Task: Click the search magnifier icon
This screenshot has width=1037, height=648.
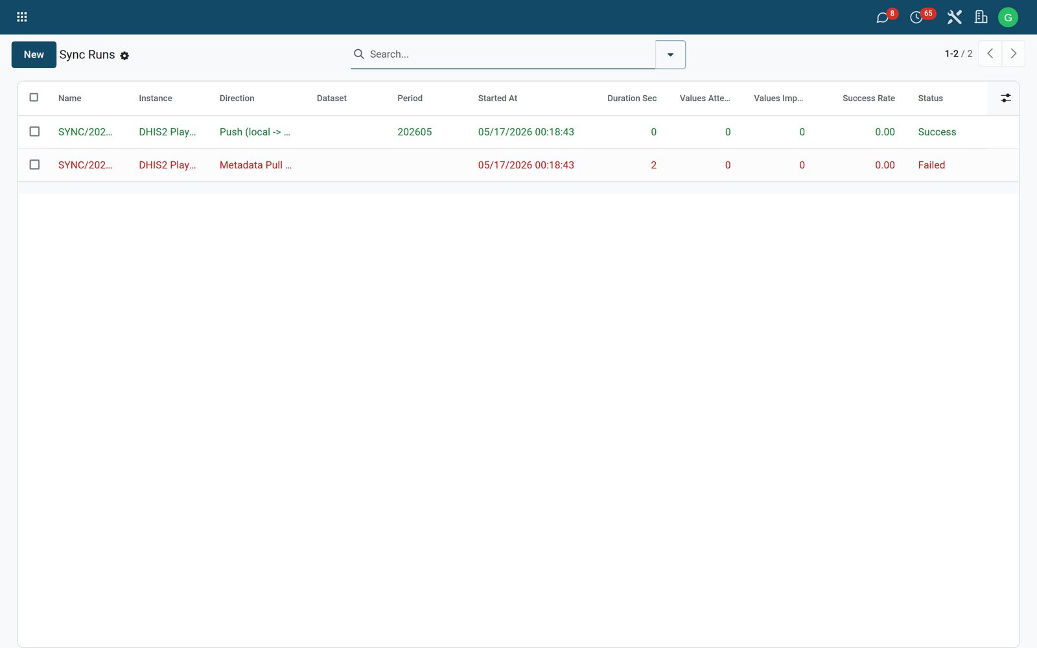Action: click(x=358, y=54)
